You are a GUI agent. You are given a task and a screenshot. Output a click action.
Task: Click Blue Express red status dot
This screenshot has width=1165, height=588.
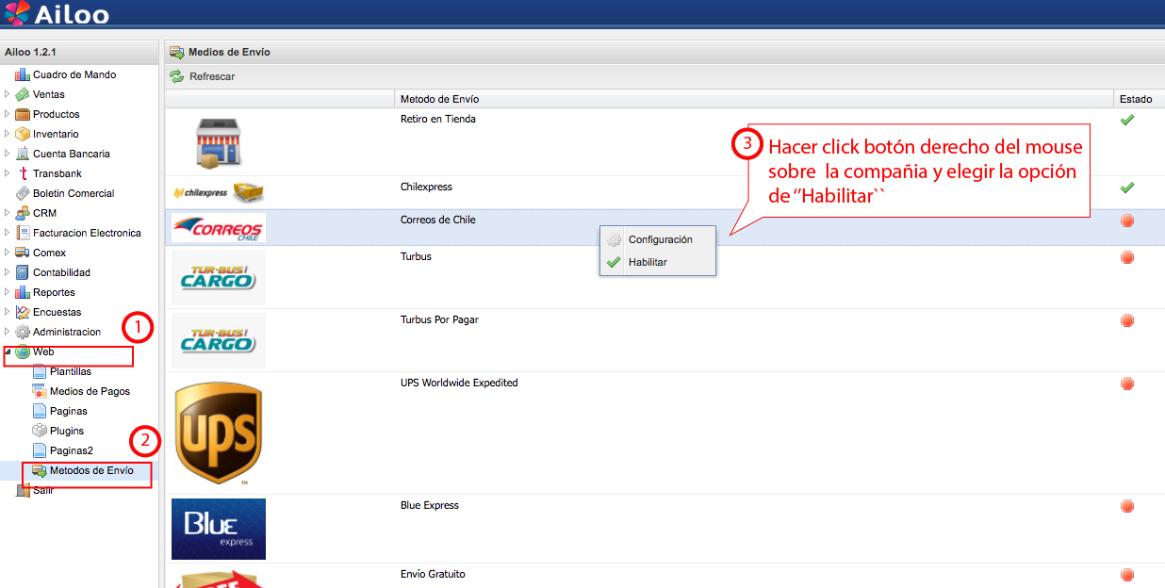click(x=1127, y=506)
